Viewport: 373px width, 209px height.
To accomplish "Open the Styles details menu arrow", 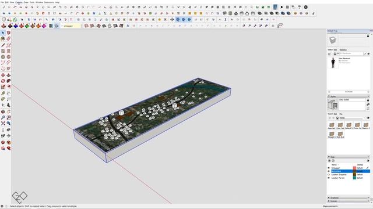I will (368, 118).
